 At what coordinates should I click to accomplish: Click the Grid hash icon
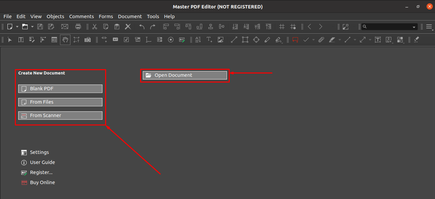[x=282, y=26]
